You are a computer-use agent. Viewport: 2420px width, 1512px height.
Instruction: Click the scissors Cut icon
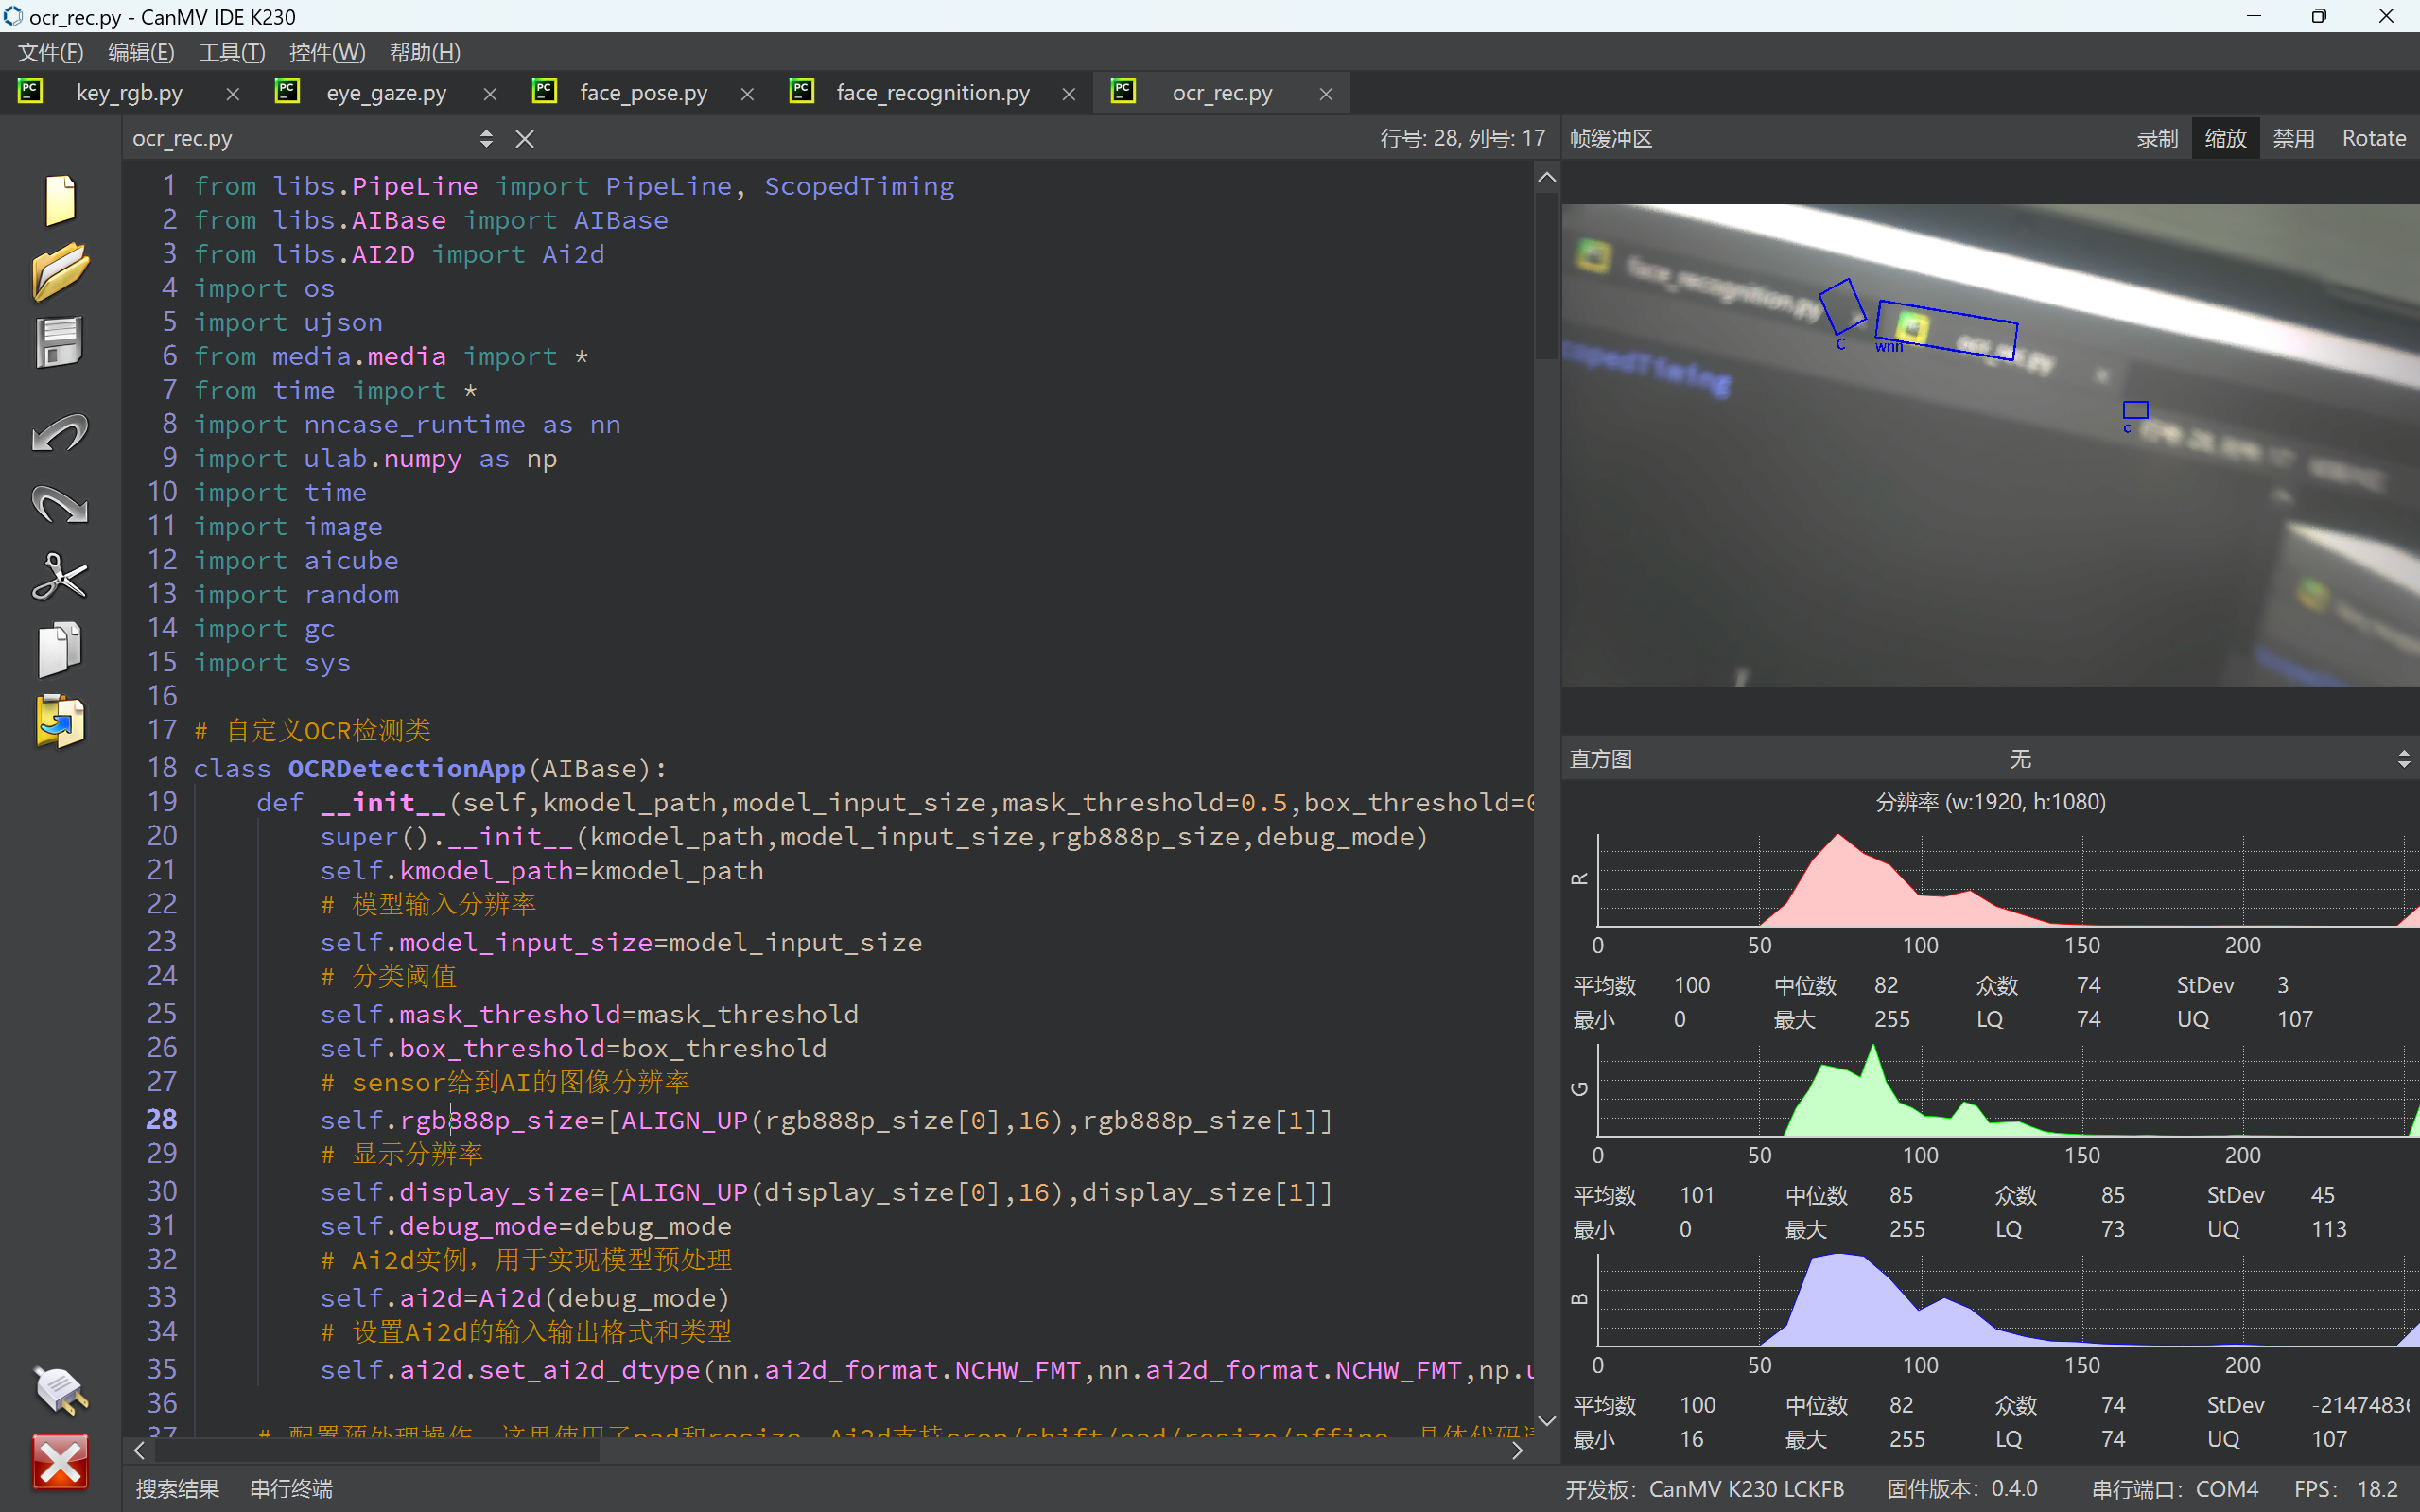(60, 578)
